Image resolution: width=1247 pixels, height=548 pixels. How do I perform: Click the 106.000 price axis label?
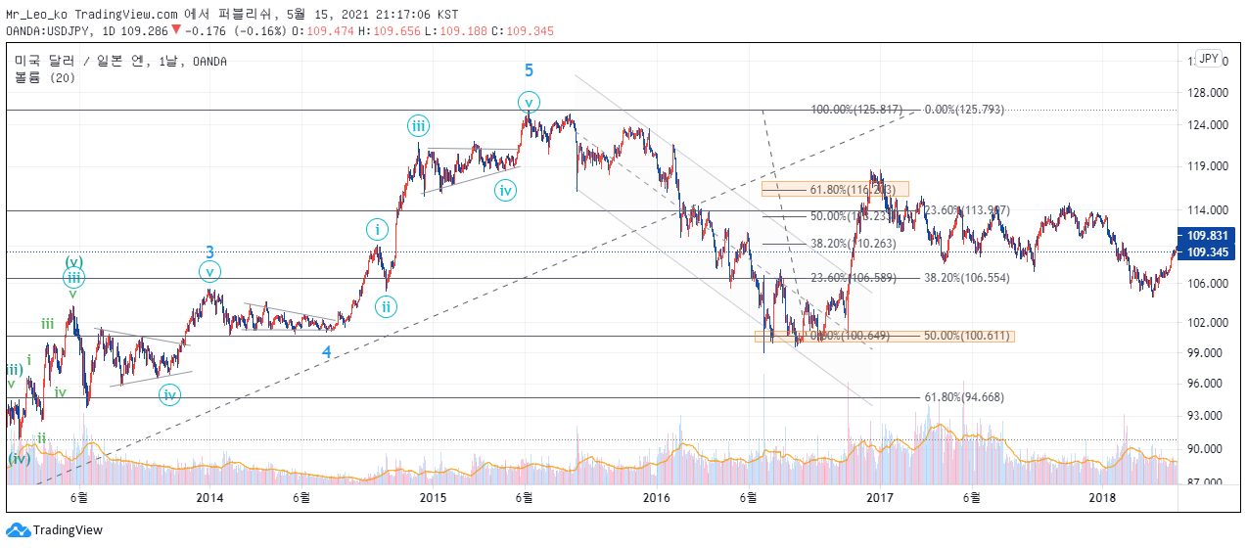(x=1210, y=284)
